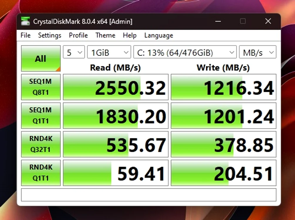Minimize the CrystalDiskMark window
295x220 pixels.
coord(218,21)
